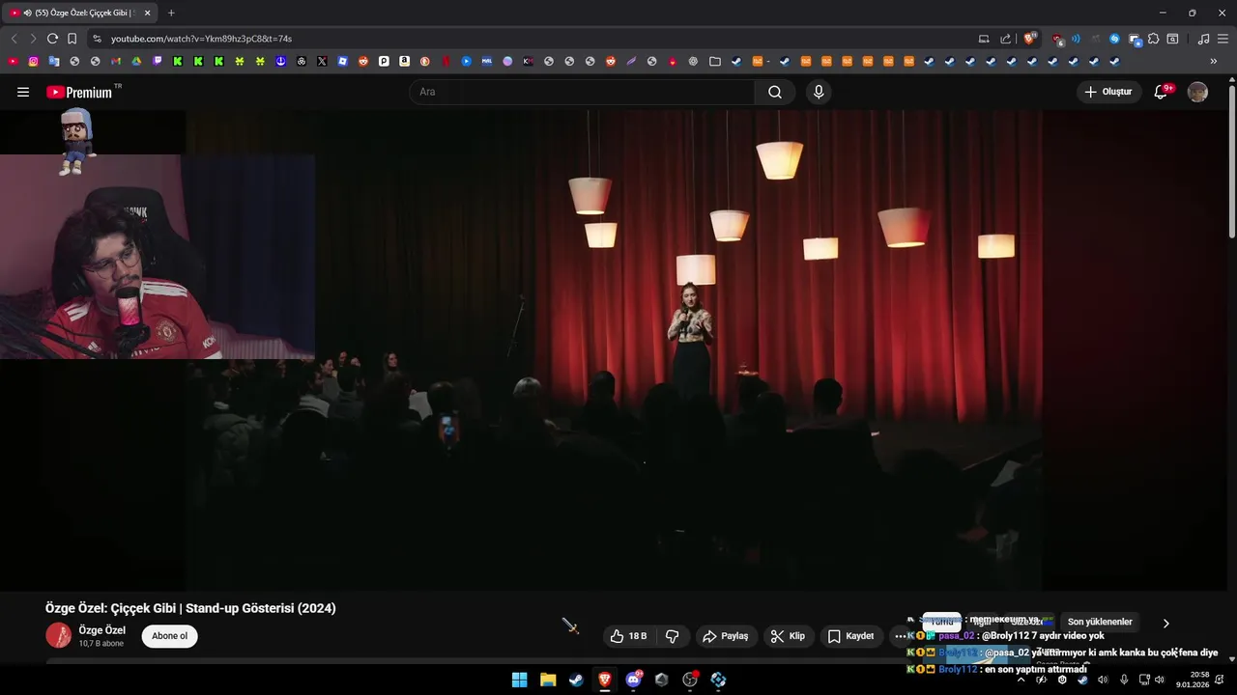Screen dimensions: 1237x695
Task: Open a new browser tab
Action: [171, 13]
